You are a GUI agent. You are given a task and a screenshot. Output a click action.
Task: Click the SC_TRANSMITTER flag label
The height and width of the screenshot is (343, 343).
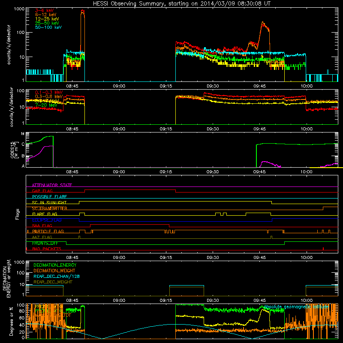(x=50, y=208)
